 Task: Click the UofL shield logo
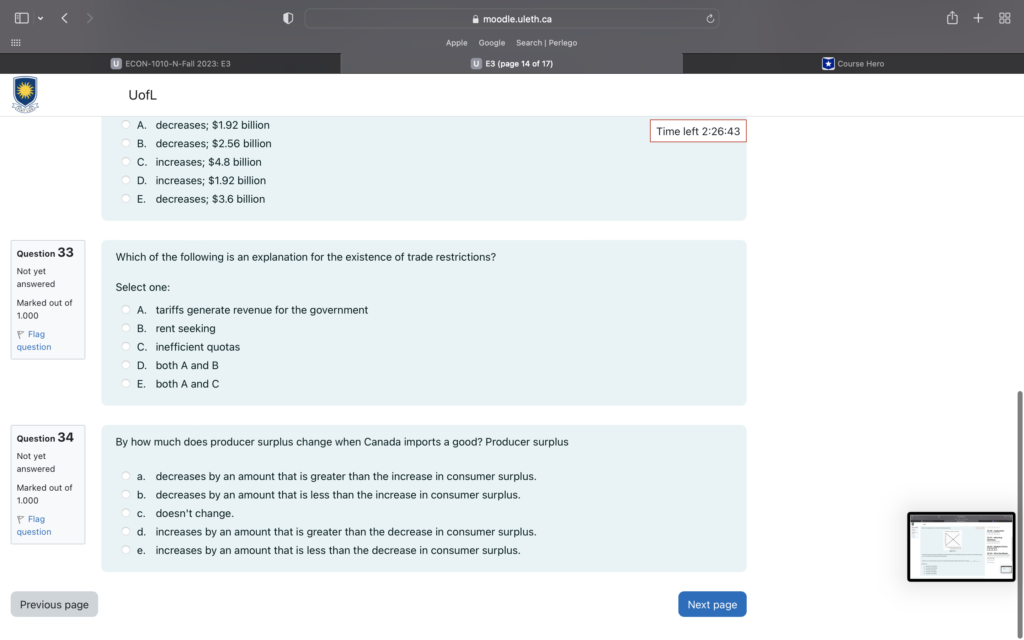25,94
